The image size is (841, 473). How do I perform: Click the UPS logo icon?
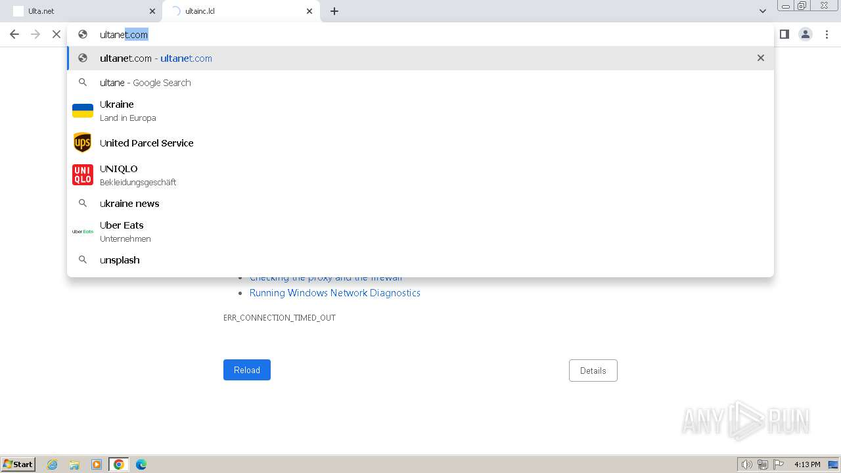coord(83,143)
